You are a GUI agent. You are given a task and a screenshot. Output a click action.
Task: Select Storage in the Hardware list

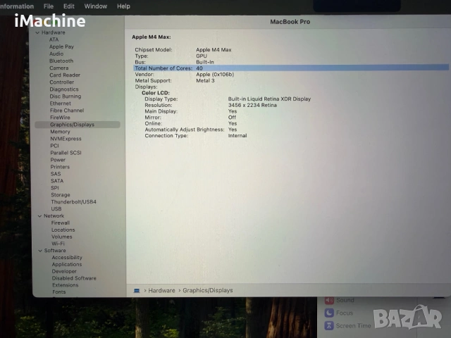pos(61,195)
